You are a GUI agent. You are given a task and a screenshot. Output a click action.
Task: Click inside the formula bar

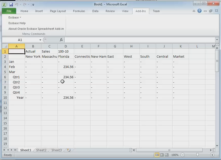click(x=140, y=40)
